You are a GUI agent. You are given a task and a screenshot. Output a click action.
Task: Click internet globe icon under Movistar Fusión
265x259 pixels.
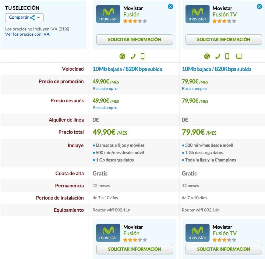click(x=122, y=56)
